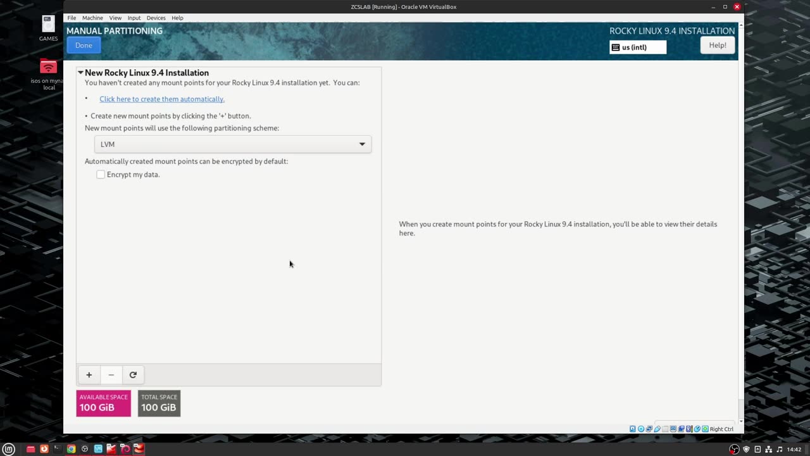
Task: Launch Firefox from the taskbar
Action: (x=44, y=449)
